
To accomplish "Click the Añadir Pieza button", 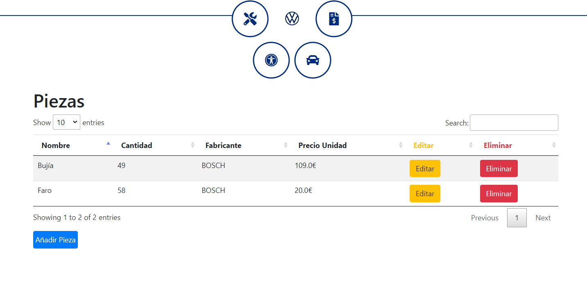I will pos(55,240).
